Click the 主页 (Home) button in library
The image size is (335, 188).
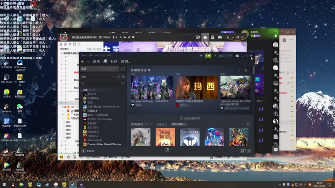click(100, 69)
